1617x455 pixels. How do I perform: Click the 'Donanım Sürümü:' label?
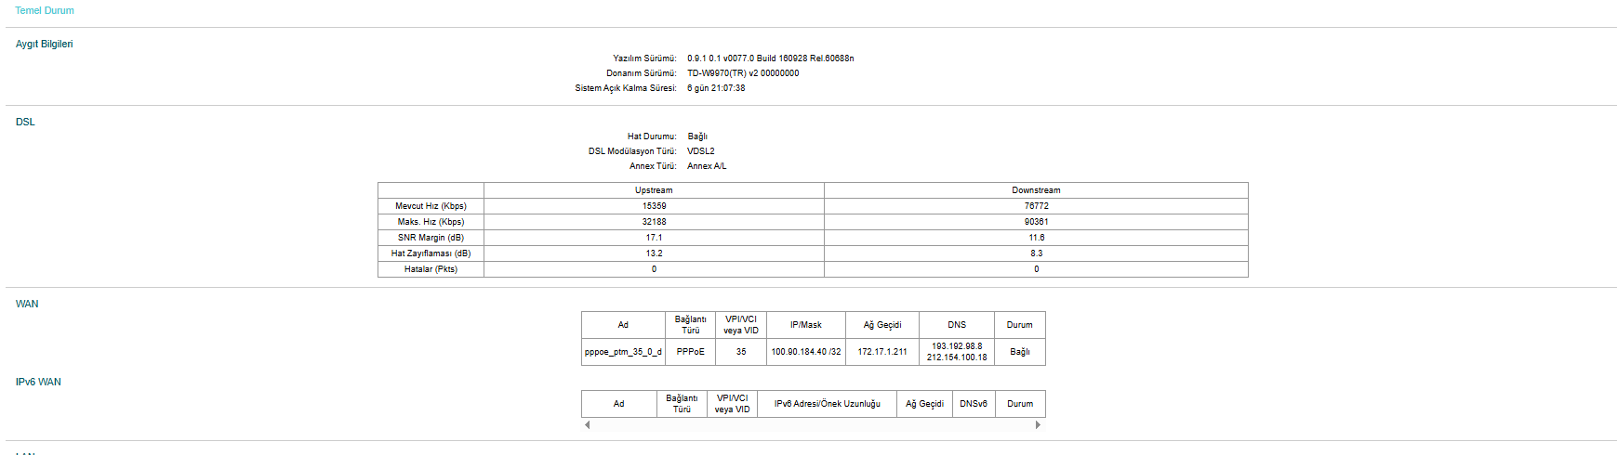(x=642, y=73)
